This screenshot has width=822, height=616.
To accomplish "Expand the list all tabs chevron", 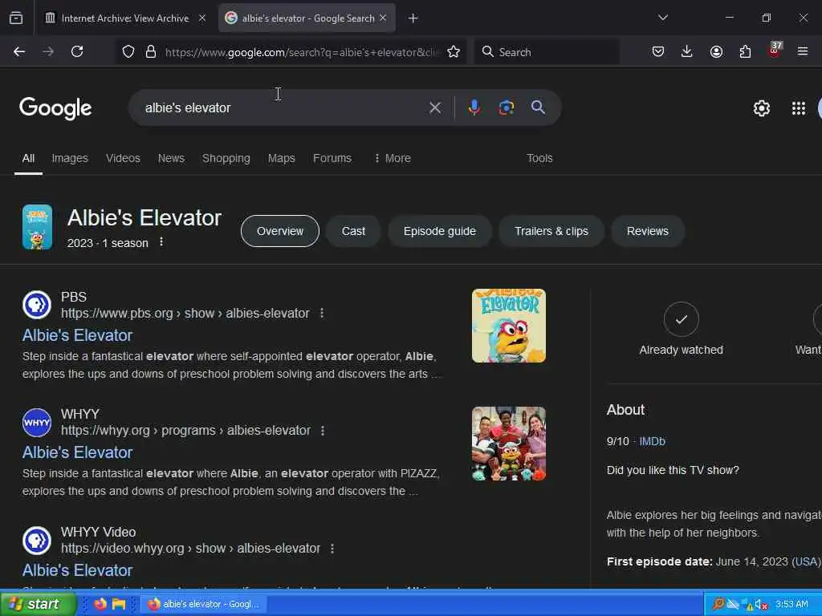I will pos(663,18).
